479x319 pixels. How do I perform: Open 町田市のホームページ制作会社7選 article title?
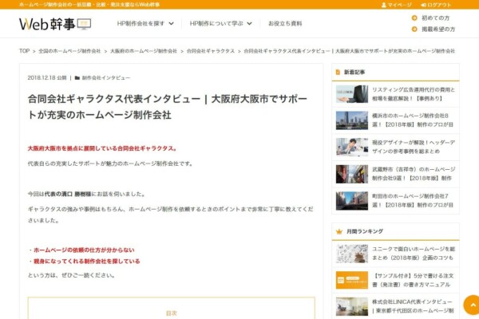coord(413,200)
